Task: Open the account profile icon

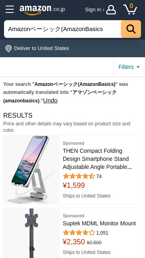Action: [111, 10]
